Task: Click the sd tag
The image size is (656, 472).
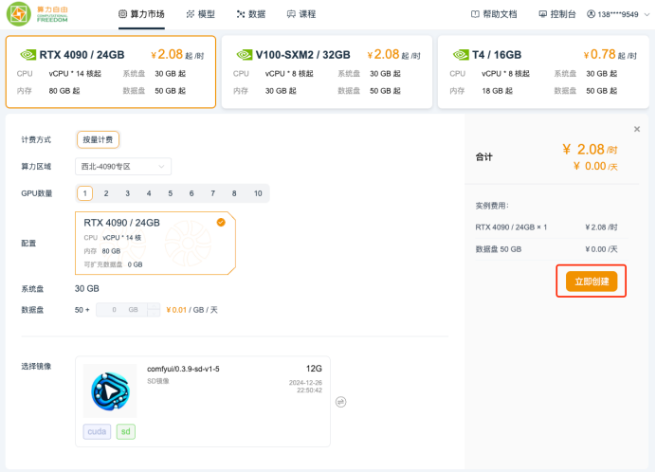Action: pos(126,431)
